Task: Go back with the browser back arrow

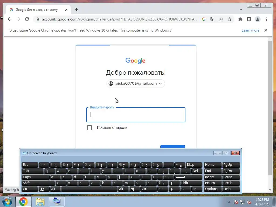Action: point(10,19)
